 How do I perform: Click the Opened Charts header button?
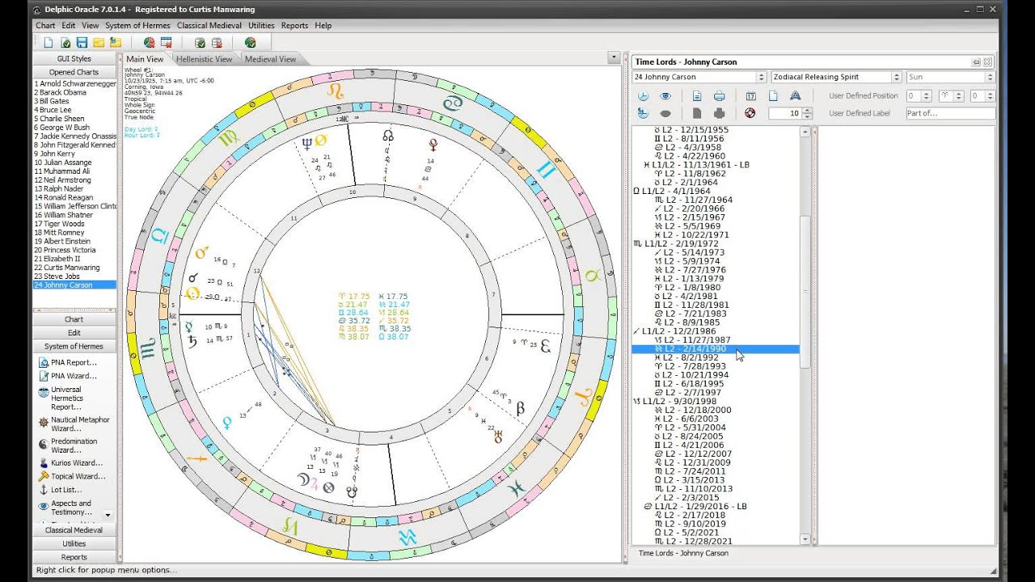[x=74, y=73]
